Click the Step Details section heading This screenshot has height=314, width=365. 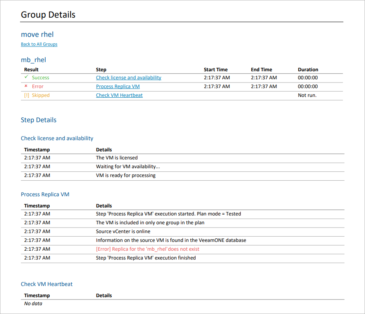pyautogui.click(x=38, y=120)
